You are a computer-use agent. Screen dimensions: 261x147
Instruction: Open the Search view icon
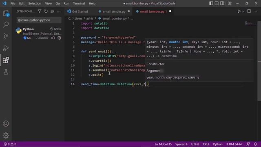pyautogui.click(x=6, y=24)
